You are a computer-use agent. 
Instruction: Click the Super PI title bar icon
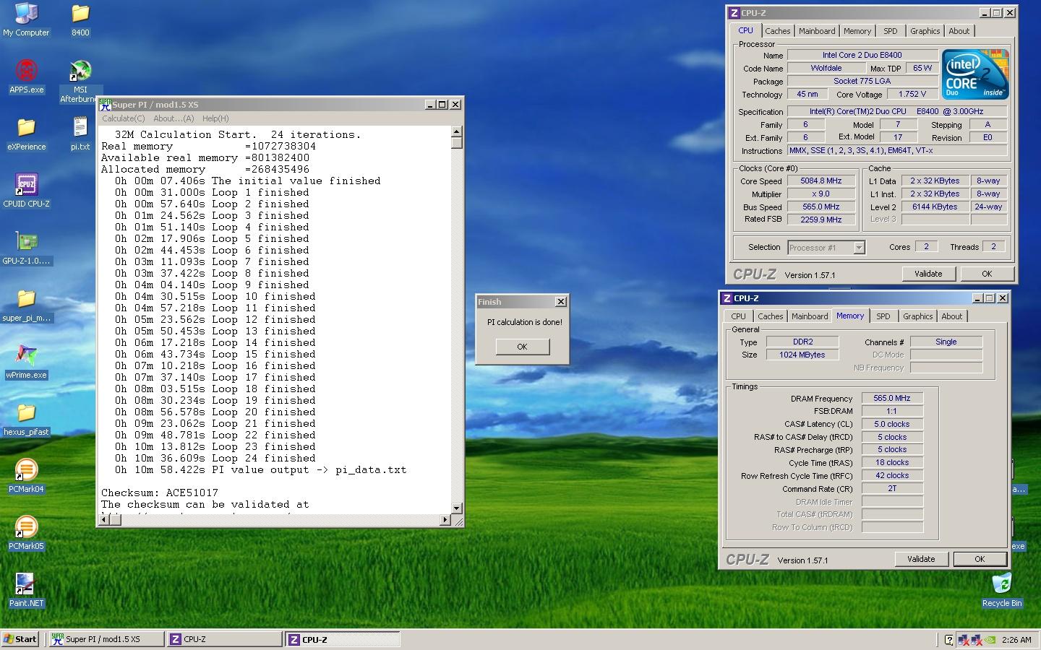pyautogui.click(x=105, y=104)
